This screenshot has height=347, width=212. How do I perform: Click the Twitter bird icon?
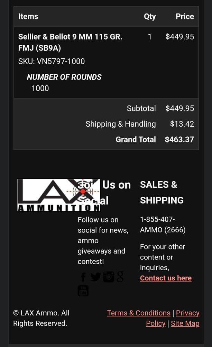tap(95, 277)
